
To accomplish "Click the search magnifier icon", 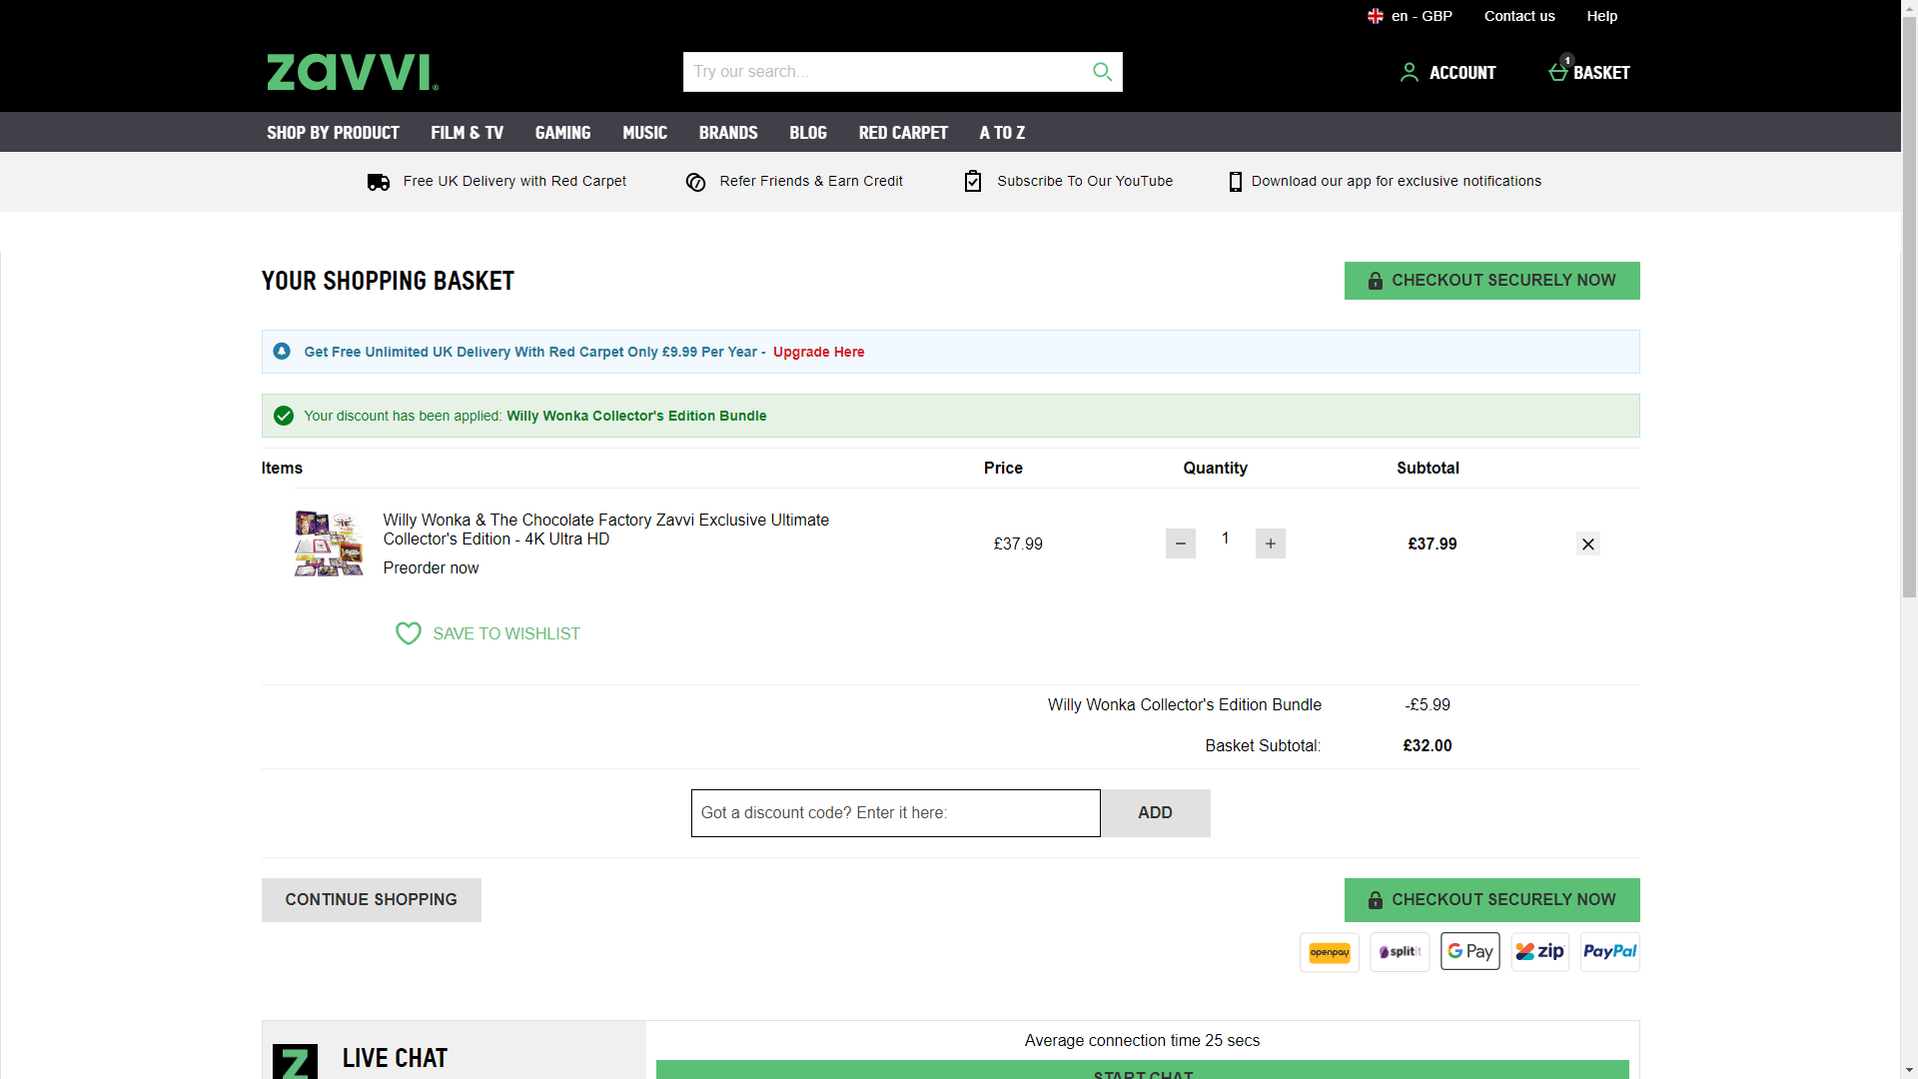I will 1102,72.
